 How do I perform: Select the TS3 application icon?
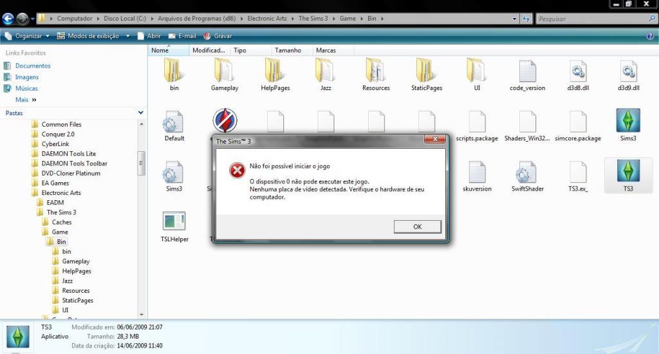(628, 171)
